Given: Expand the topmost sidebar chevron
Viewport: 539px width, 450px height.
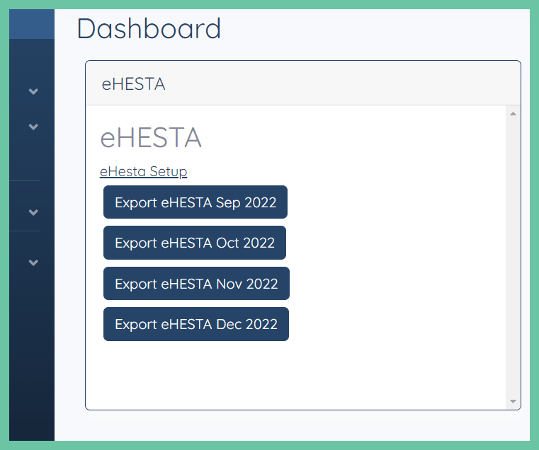Looking at the screenshot, I should tap(33, 91).
